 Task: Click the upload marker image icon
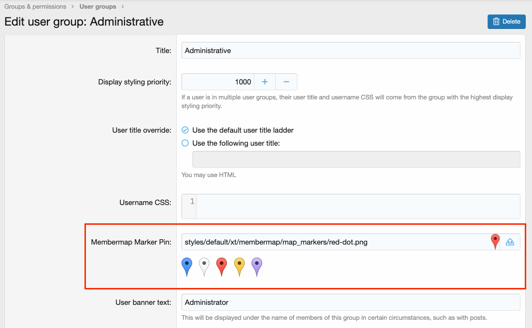[x=510, y=242]
